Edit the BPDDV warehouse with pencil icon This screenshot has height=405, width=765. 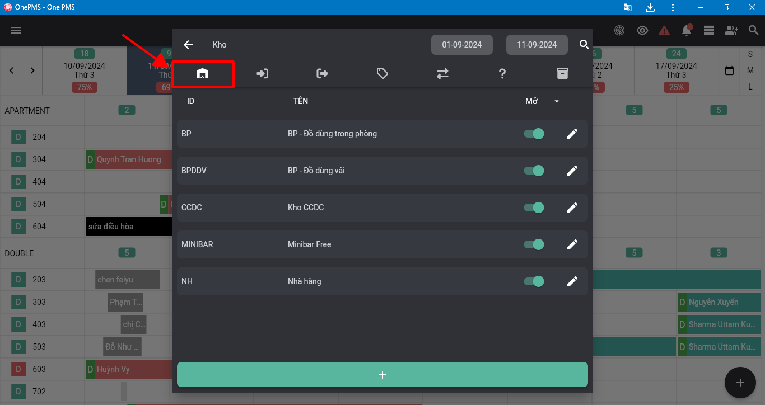(x=572, y=171)
